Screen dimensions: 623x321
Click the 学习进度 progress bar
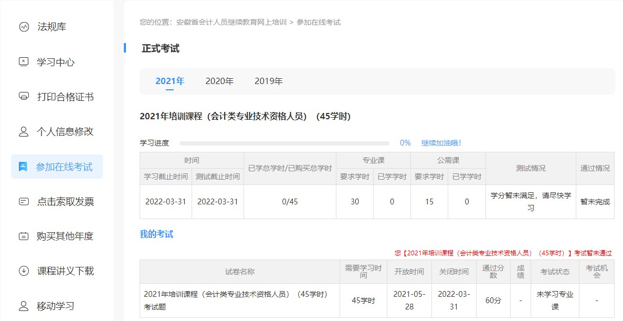tap(284, 143)
